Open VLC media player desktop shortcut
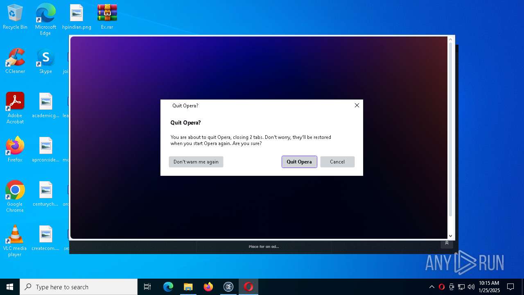Viewport: 524px width, 295px height. pyautogui.click(x=15, y=241)
